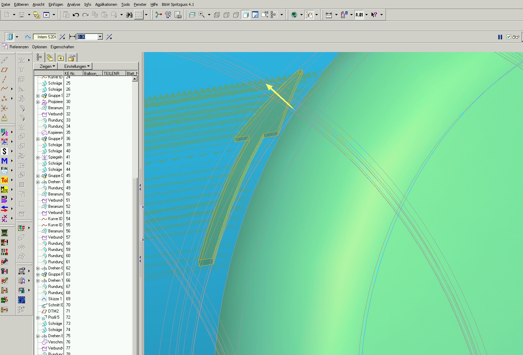Image resolution: width=523 pixels, height=355 pixels.
Task: Switch to the folder browser tab
Action: [50, 58]
